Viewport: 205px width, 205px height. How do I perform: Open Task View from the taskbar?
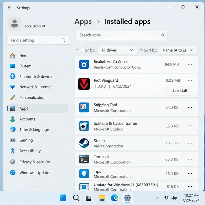(x=89, y=198)
